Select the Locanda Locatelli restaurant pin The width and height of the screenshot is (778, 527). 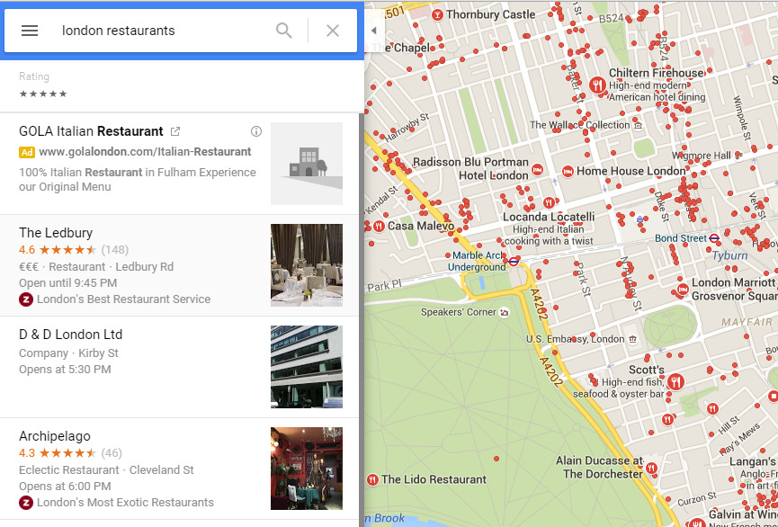[549, 202]
